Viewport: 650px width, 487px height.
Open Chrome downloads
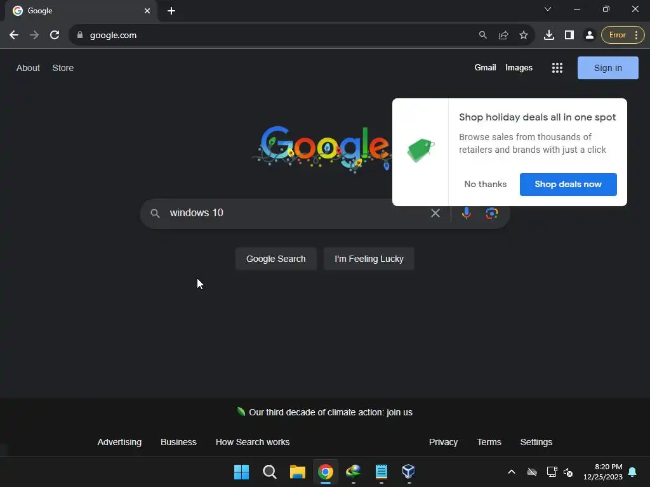click(549, 36)
